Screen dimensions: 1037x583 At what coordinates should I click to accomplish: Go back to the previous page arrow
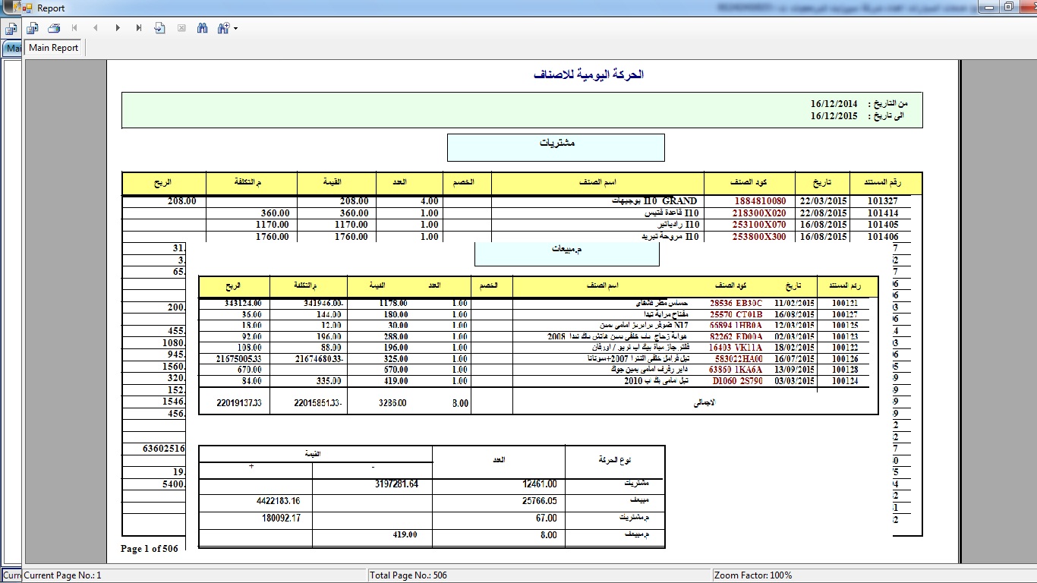[96, 28]
